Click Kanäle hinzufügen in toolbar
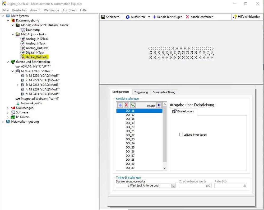 click(x=167, y=17)
